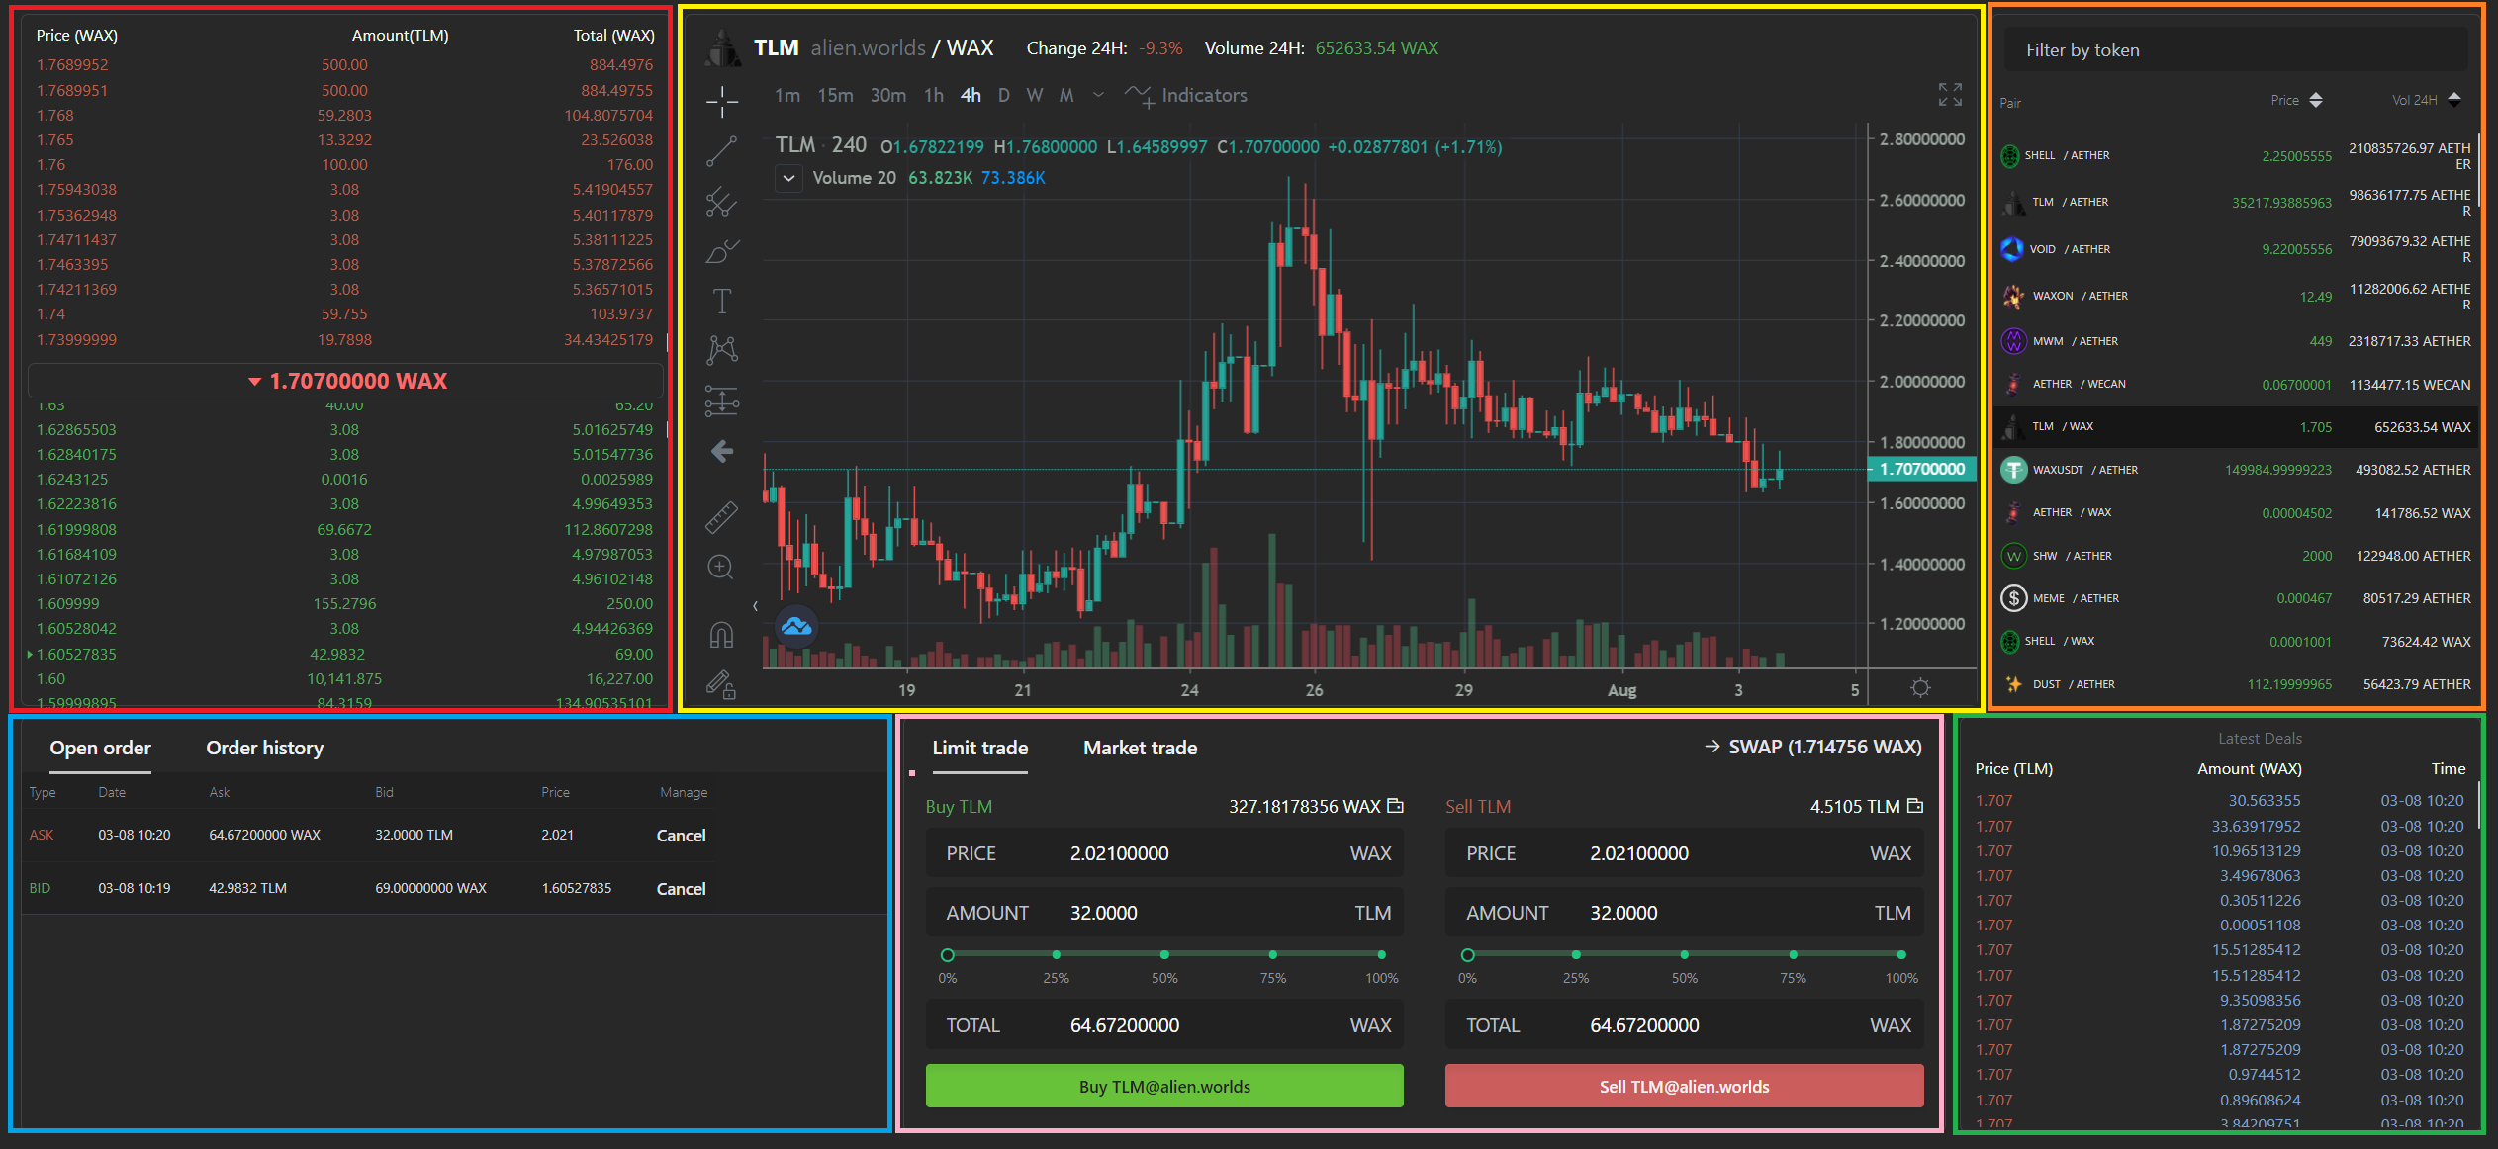Toggle lock all drawing tools

click(x=722, y=684)
